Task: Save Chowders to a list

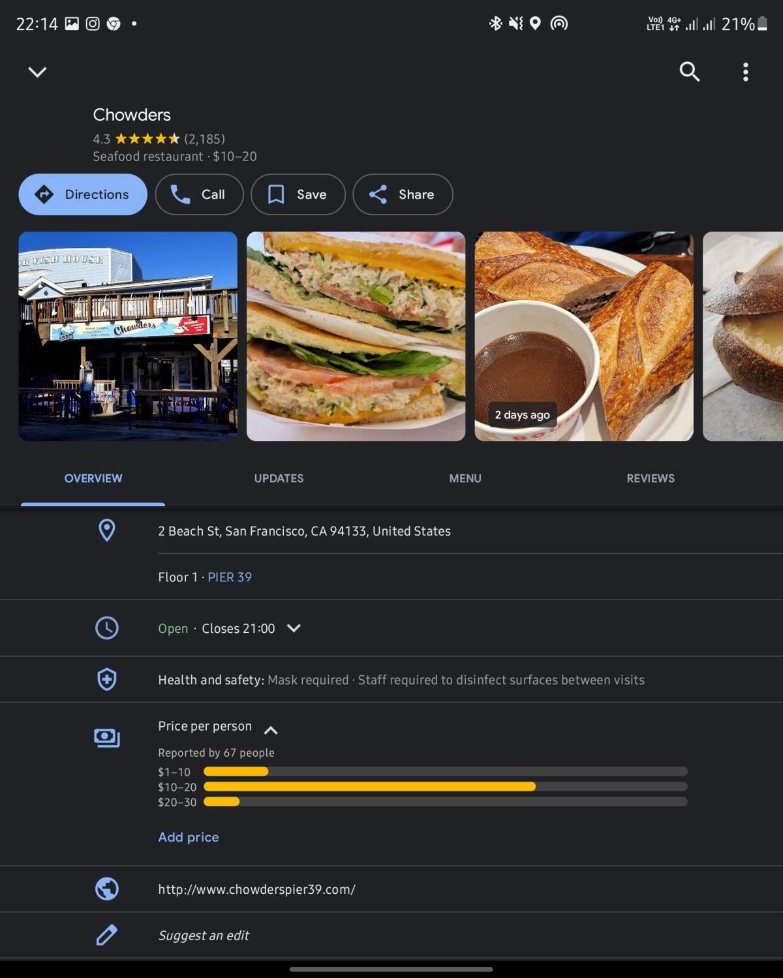Action: (x=298, y=194)
